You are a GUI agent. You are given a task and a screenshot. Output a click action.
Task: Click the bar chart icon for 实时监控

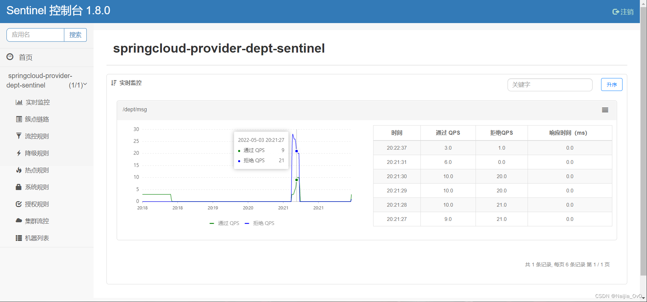pyautogui.click(x=19, y=102)
